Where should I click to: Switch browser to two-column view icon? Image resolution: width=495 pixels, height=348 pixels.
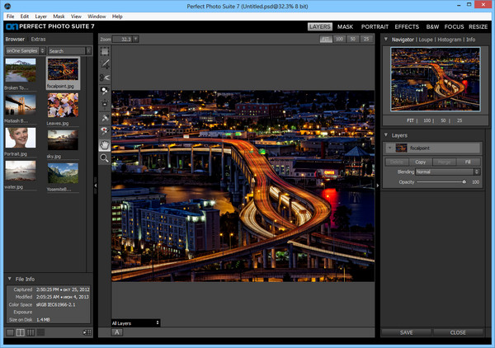coord(20,332)
